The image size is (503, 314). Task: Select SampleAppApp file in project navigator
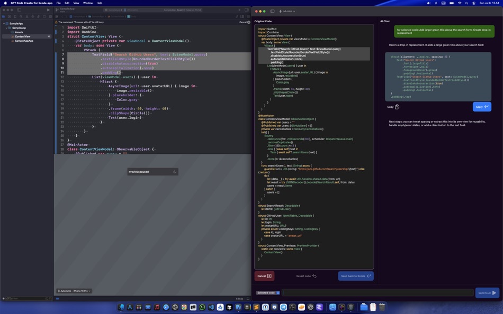click(24, 41)
